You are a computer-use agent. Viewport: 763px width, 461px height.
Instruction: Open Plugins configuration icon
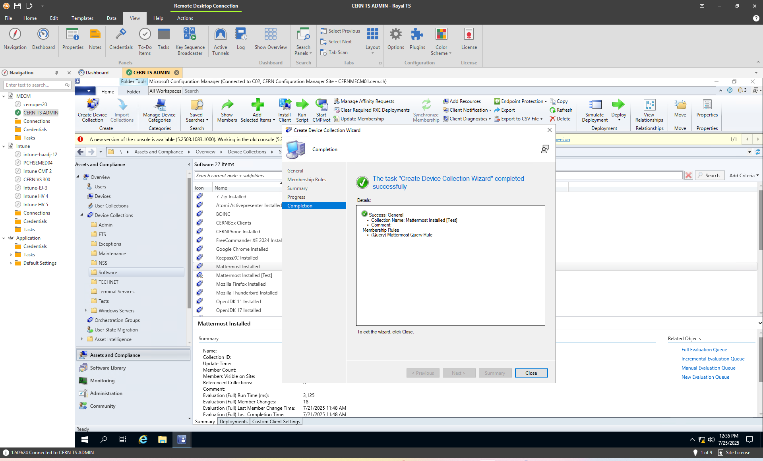click(x=417, y=35)
